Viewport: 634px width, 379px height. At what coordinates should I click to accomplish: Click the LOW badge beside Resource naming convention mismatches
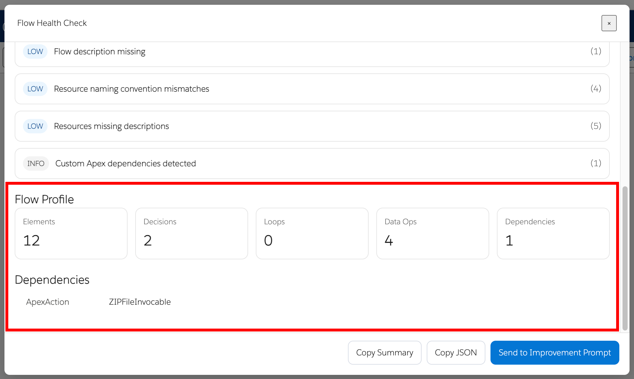(x=35, y=89)
